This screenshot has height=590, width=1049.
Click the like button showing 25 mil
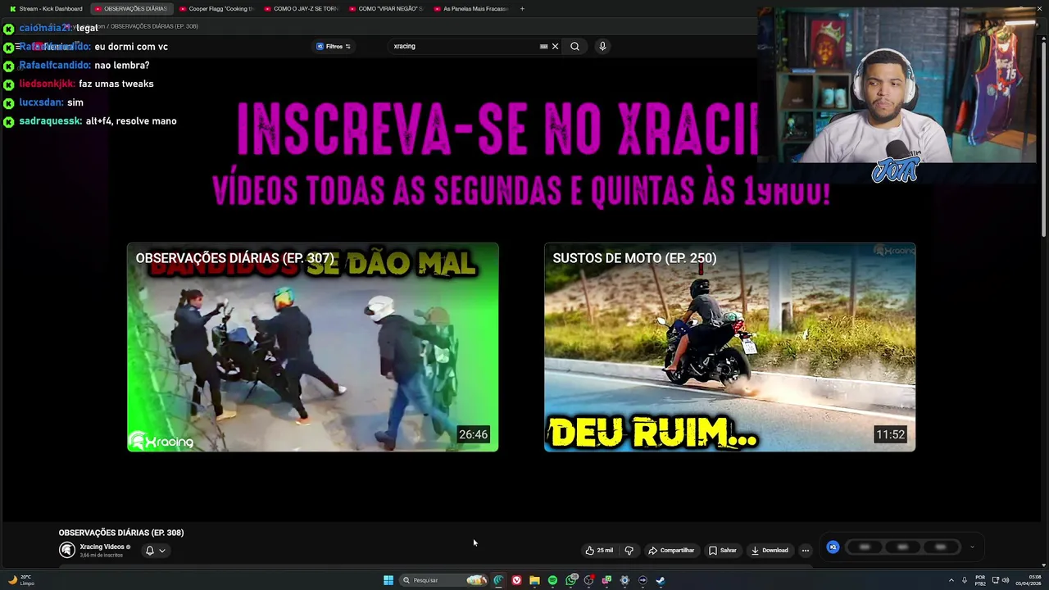click(x=599, y=550)
